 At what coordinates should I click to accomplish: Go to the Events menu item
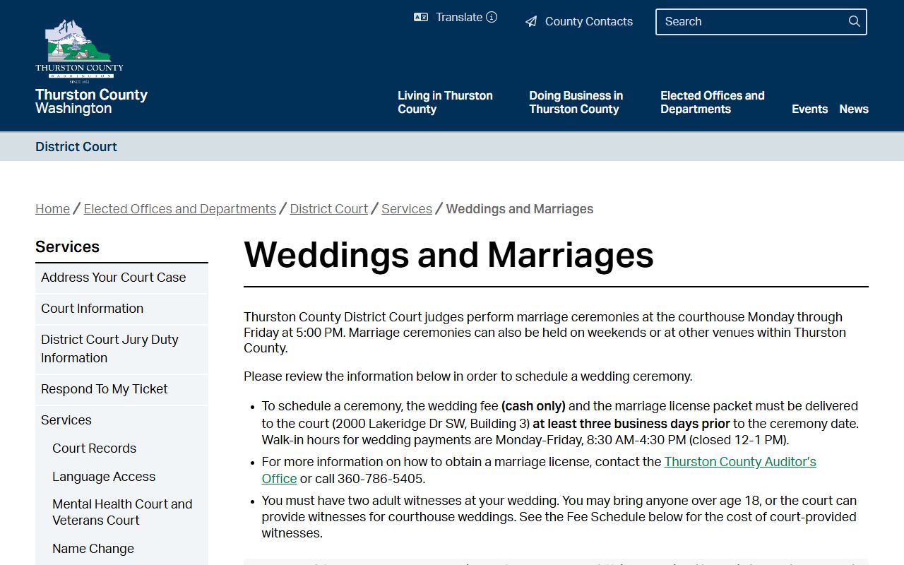pos(809,109)
